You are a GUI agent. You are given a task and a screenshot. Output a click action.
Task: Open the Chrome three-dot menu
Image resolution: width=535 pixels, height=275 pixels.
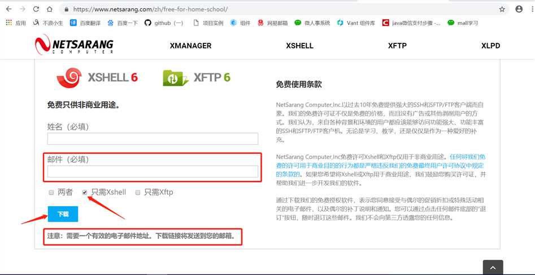tap(532, 9)
